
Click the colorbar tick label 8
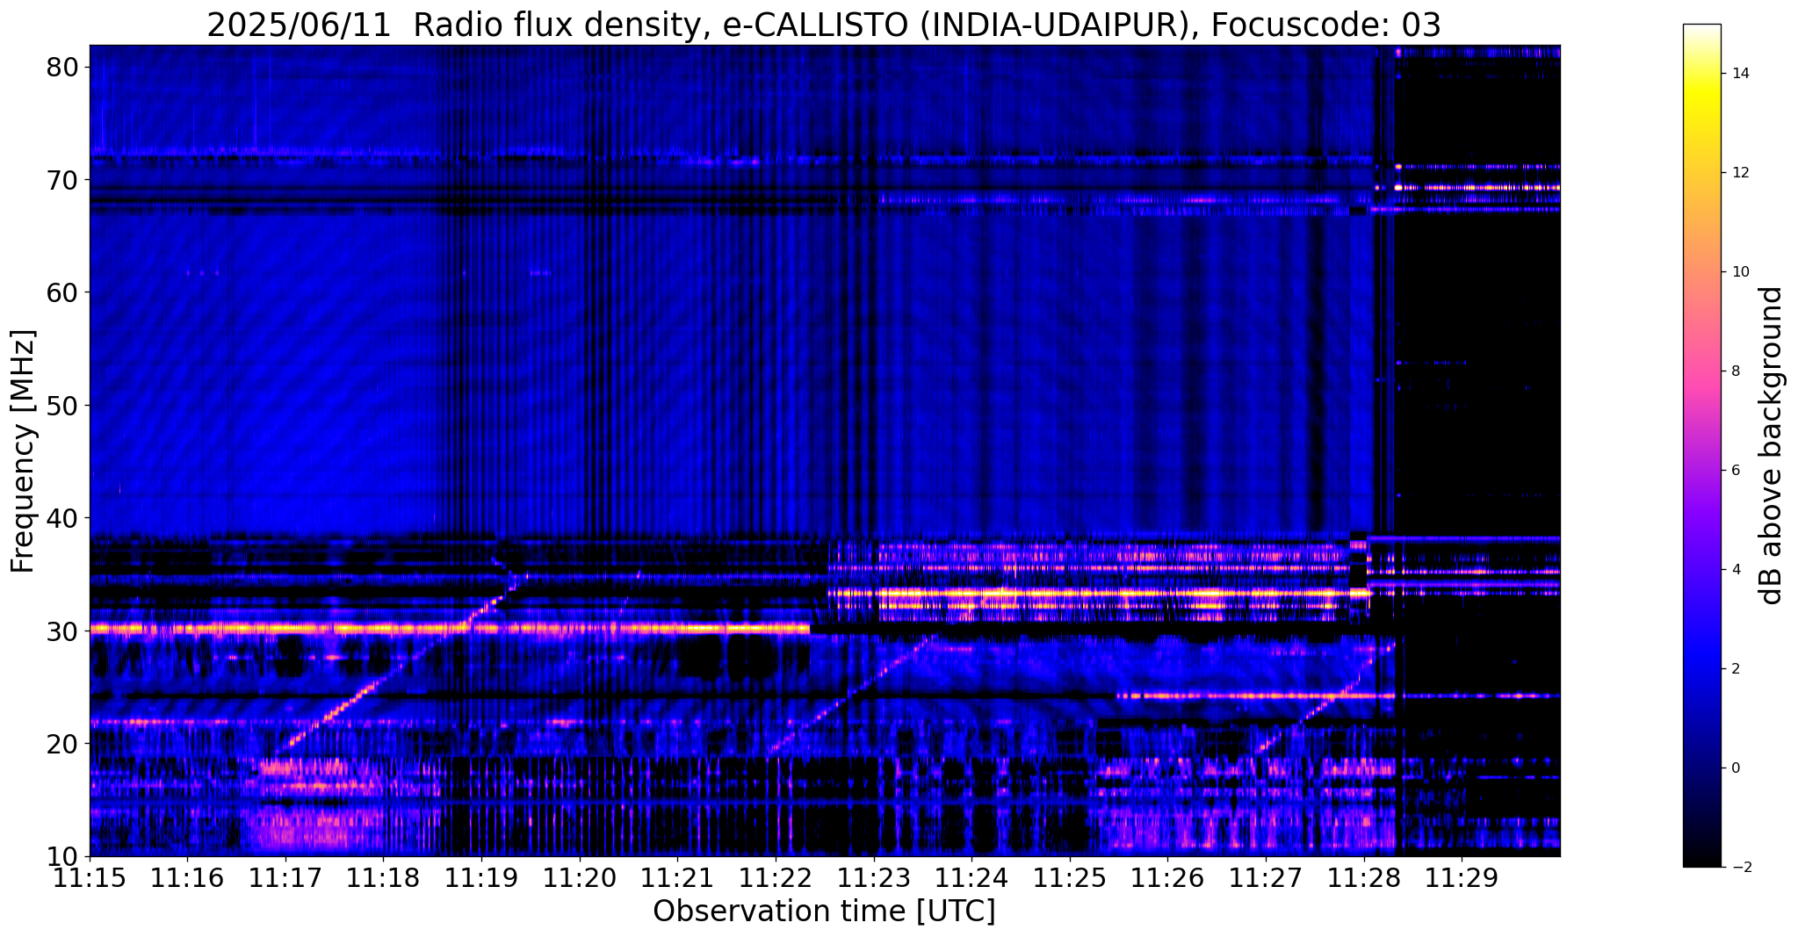click(1736, 371)
